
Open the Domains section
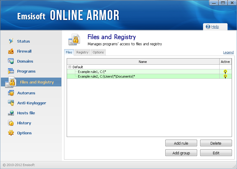tap(25, 61)
